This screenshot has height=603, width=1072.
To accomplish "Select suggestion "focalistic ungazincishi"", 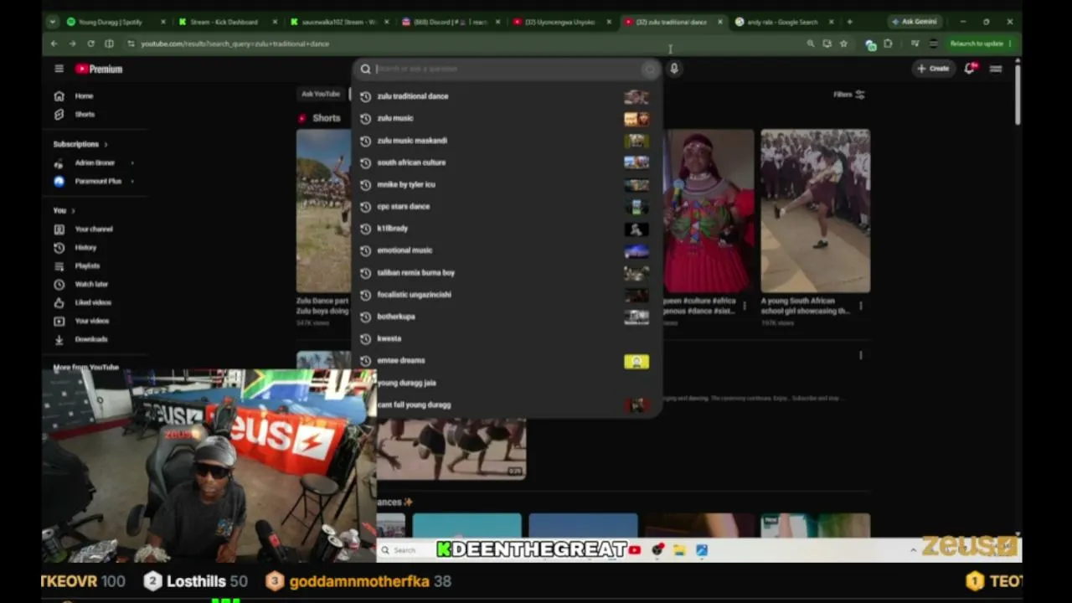I will click(508, 295).
